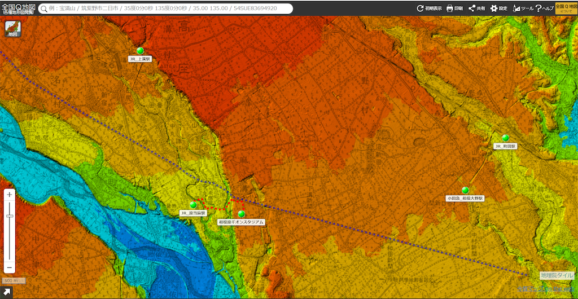Click the arrow icon in the bottom-left corner
This screenshot has width=578, height=299.
[x=7, y=292]
